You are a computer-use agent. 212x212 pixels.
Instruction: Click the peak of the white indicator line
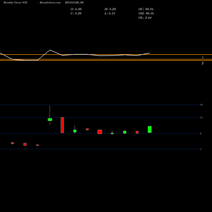point(50,50)
